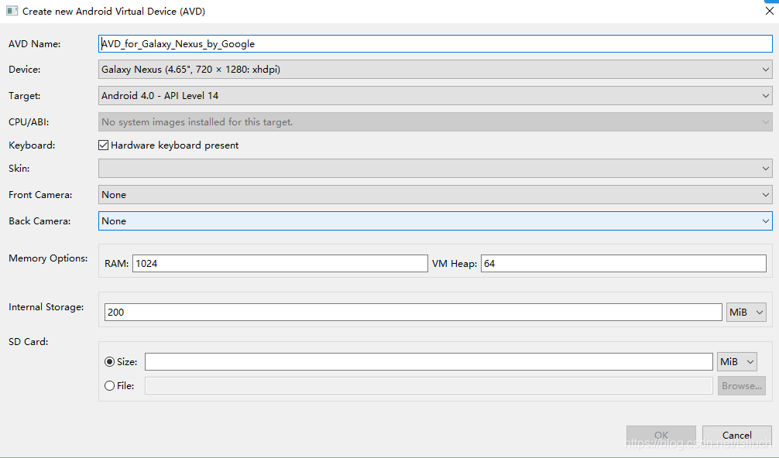Open the Target dropdown showing Android 4.0

pos(435,96)
